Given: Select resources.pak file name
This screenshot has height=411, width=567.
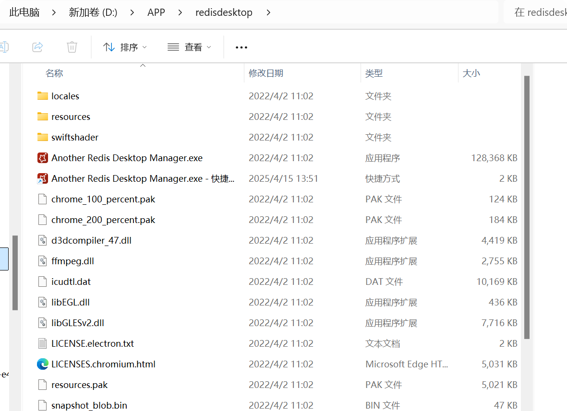Looking at the screenshot, I should (80, 385).
